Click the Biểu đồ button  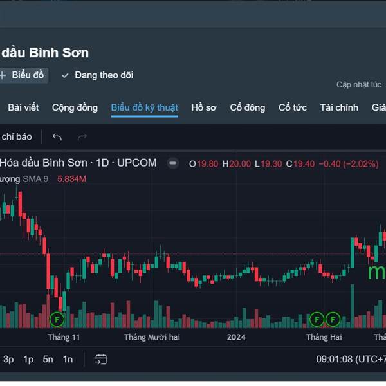(x=24, y=75)
